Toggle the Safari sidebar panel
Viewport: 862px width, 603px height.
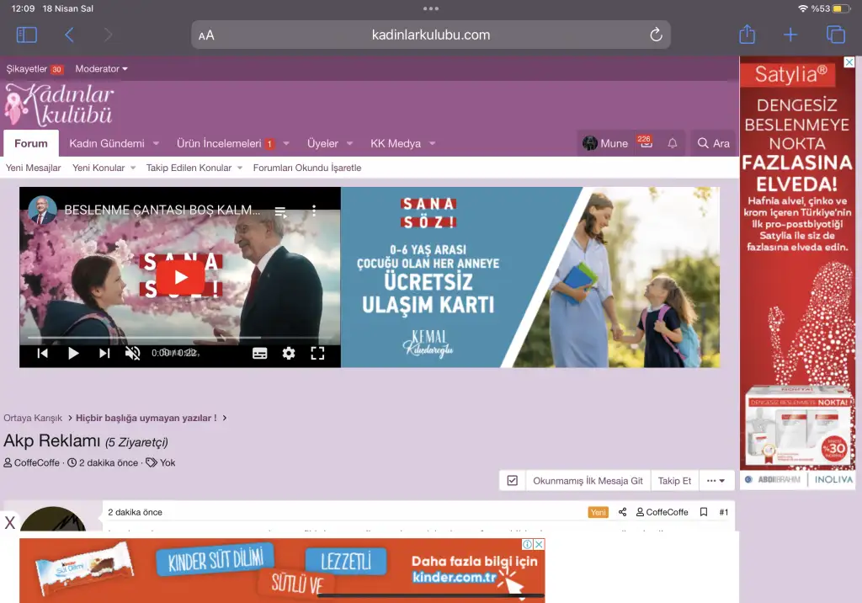pyautogui.click(x=27, y=35)
